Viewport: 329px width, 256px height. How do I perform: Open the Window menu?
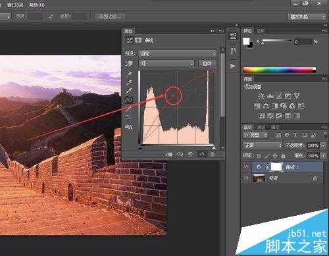point(15,5)
